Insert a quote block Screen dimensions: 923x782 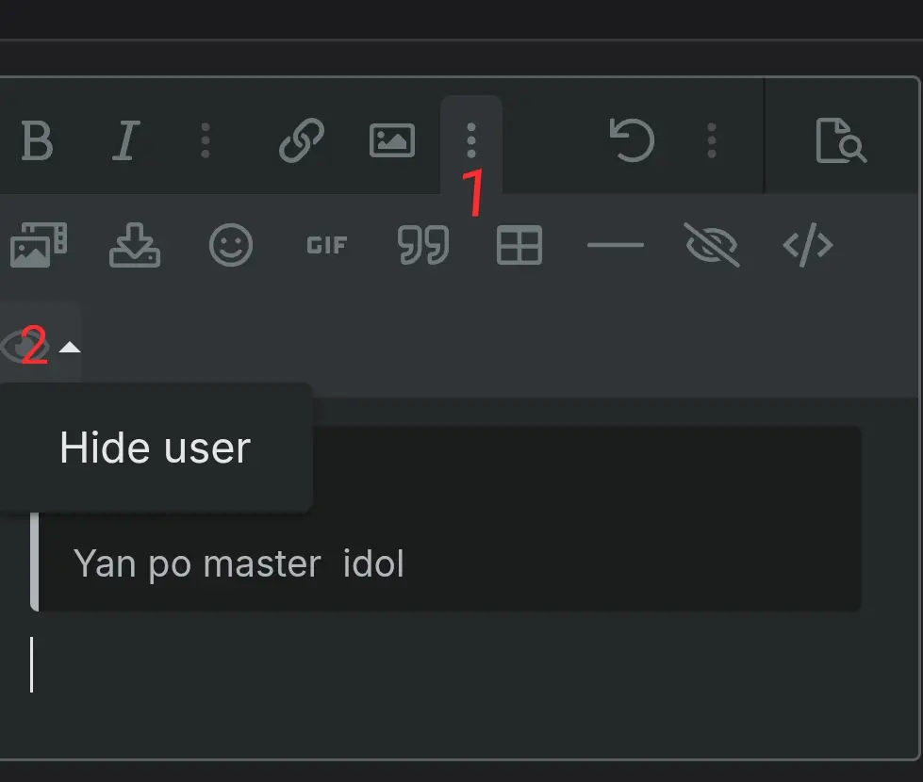[x=423, y=245]
